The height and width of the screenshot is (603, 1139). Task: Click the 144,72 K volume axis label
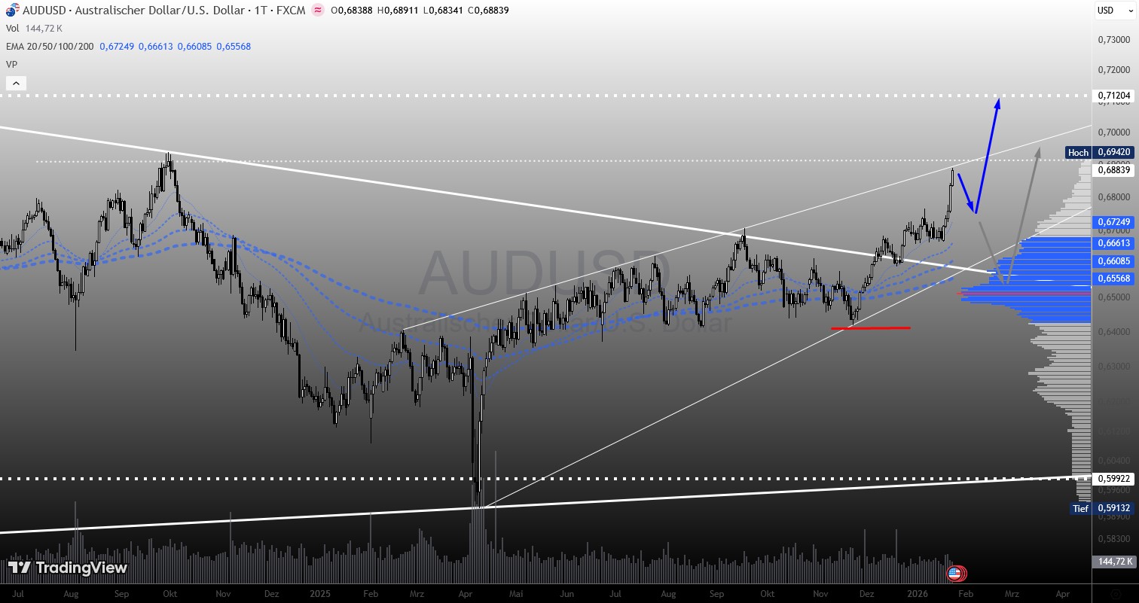[x=1113, y=562]
